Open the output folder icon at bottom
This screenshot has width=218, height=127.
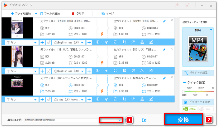(144, 120)
